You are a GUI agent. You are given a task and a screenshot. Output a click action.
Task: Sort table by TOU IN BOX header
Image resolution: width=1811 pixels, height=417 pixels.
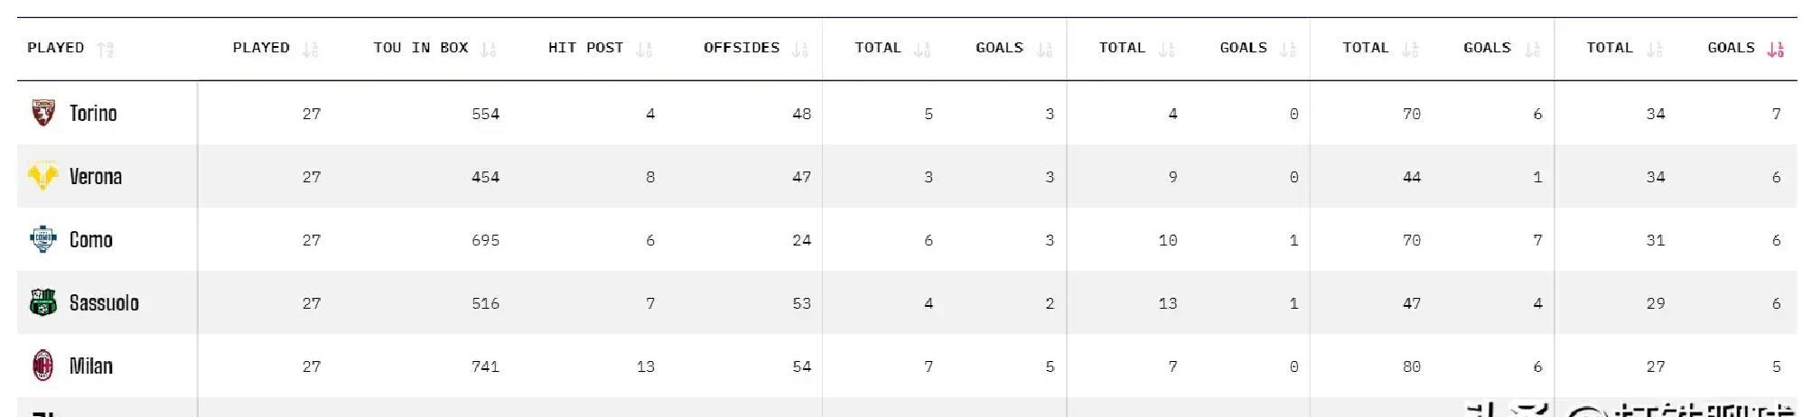tap(421, 48)
